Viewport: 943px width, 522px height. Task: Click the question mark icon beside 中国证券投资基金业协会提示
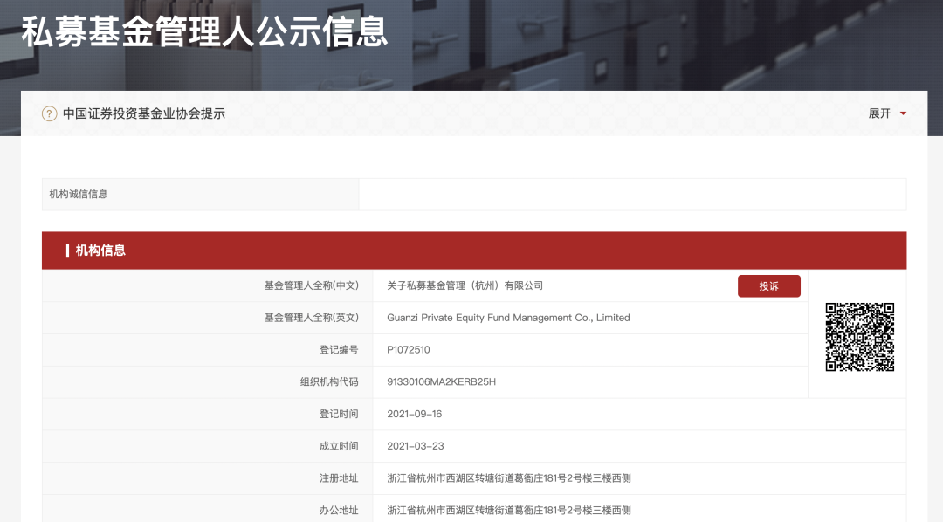point(50,113)
